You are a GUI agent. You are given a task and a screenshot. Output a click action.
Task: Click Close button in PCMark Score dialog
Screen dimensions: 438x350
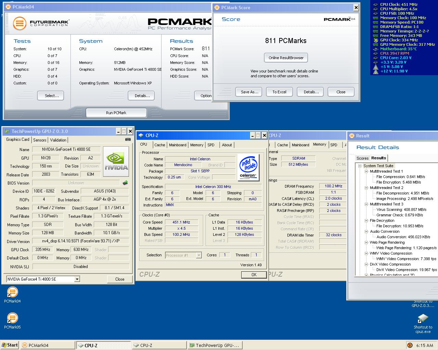[x=341, y=92]
